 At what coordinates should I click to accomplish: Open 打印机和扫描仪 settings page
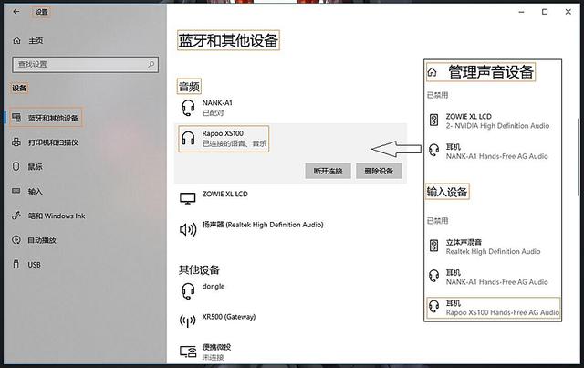53,142
